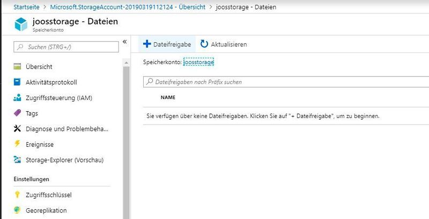Screen dimensions: 429x219
Task: Follow the joosstorage Speicherkonto link
Action: 198,62
